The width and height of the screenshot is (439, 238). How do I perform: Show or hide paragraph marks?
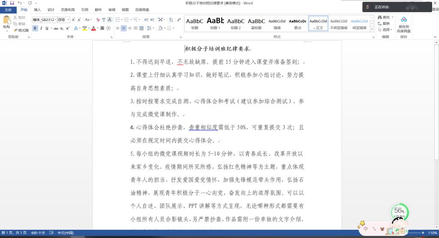point(179,20)
